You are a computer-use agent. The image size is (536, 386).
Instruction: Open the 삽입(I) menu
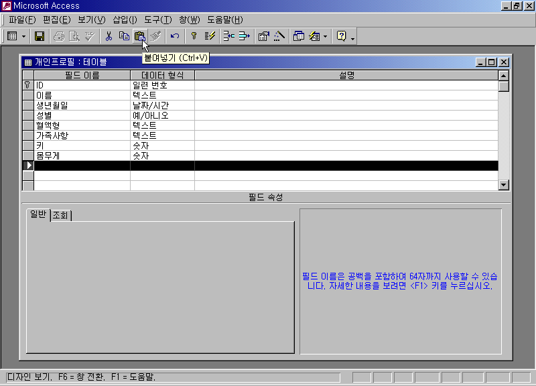coord(125,20)
